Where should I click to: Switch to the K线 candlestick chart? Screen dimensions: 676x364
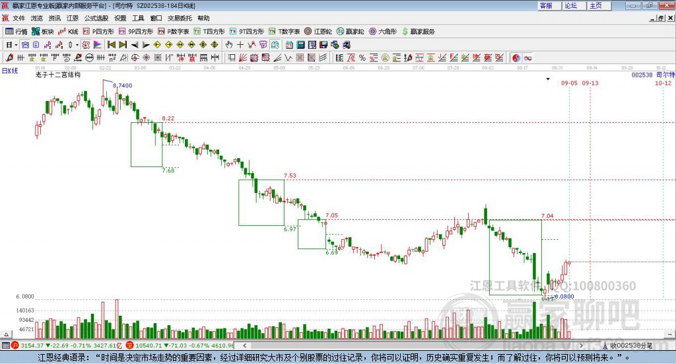[x=68, y=32]
